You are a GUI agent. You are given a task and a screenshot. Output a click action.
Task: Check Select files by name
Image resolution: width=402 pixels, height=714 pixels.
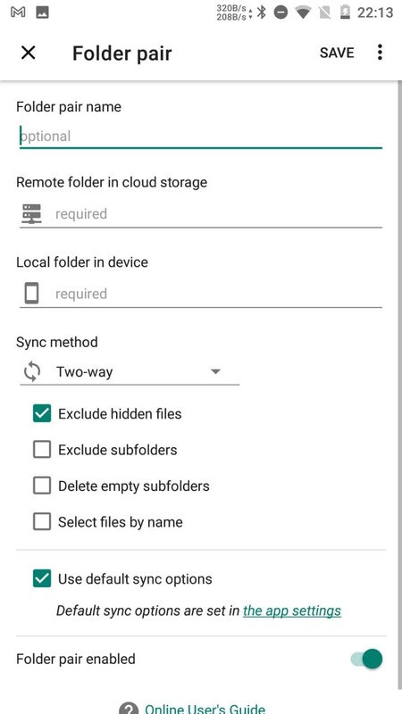tap(42, 522)
